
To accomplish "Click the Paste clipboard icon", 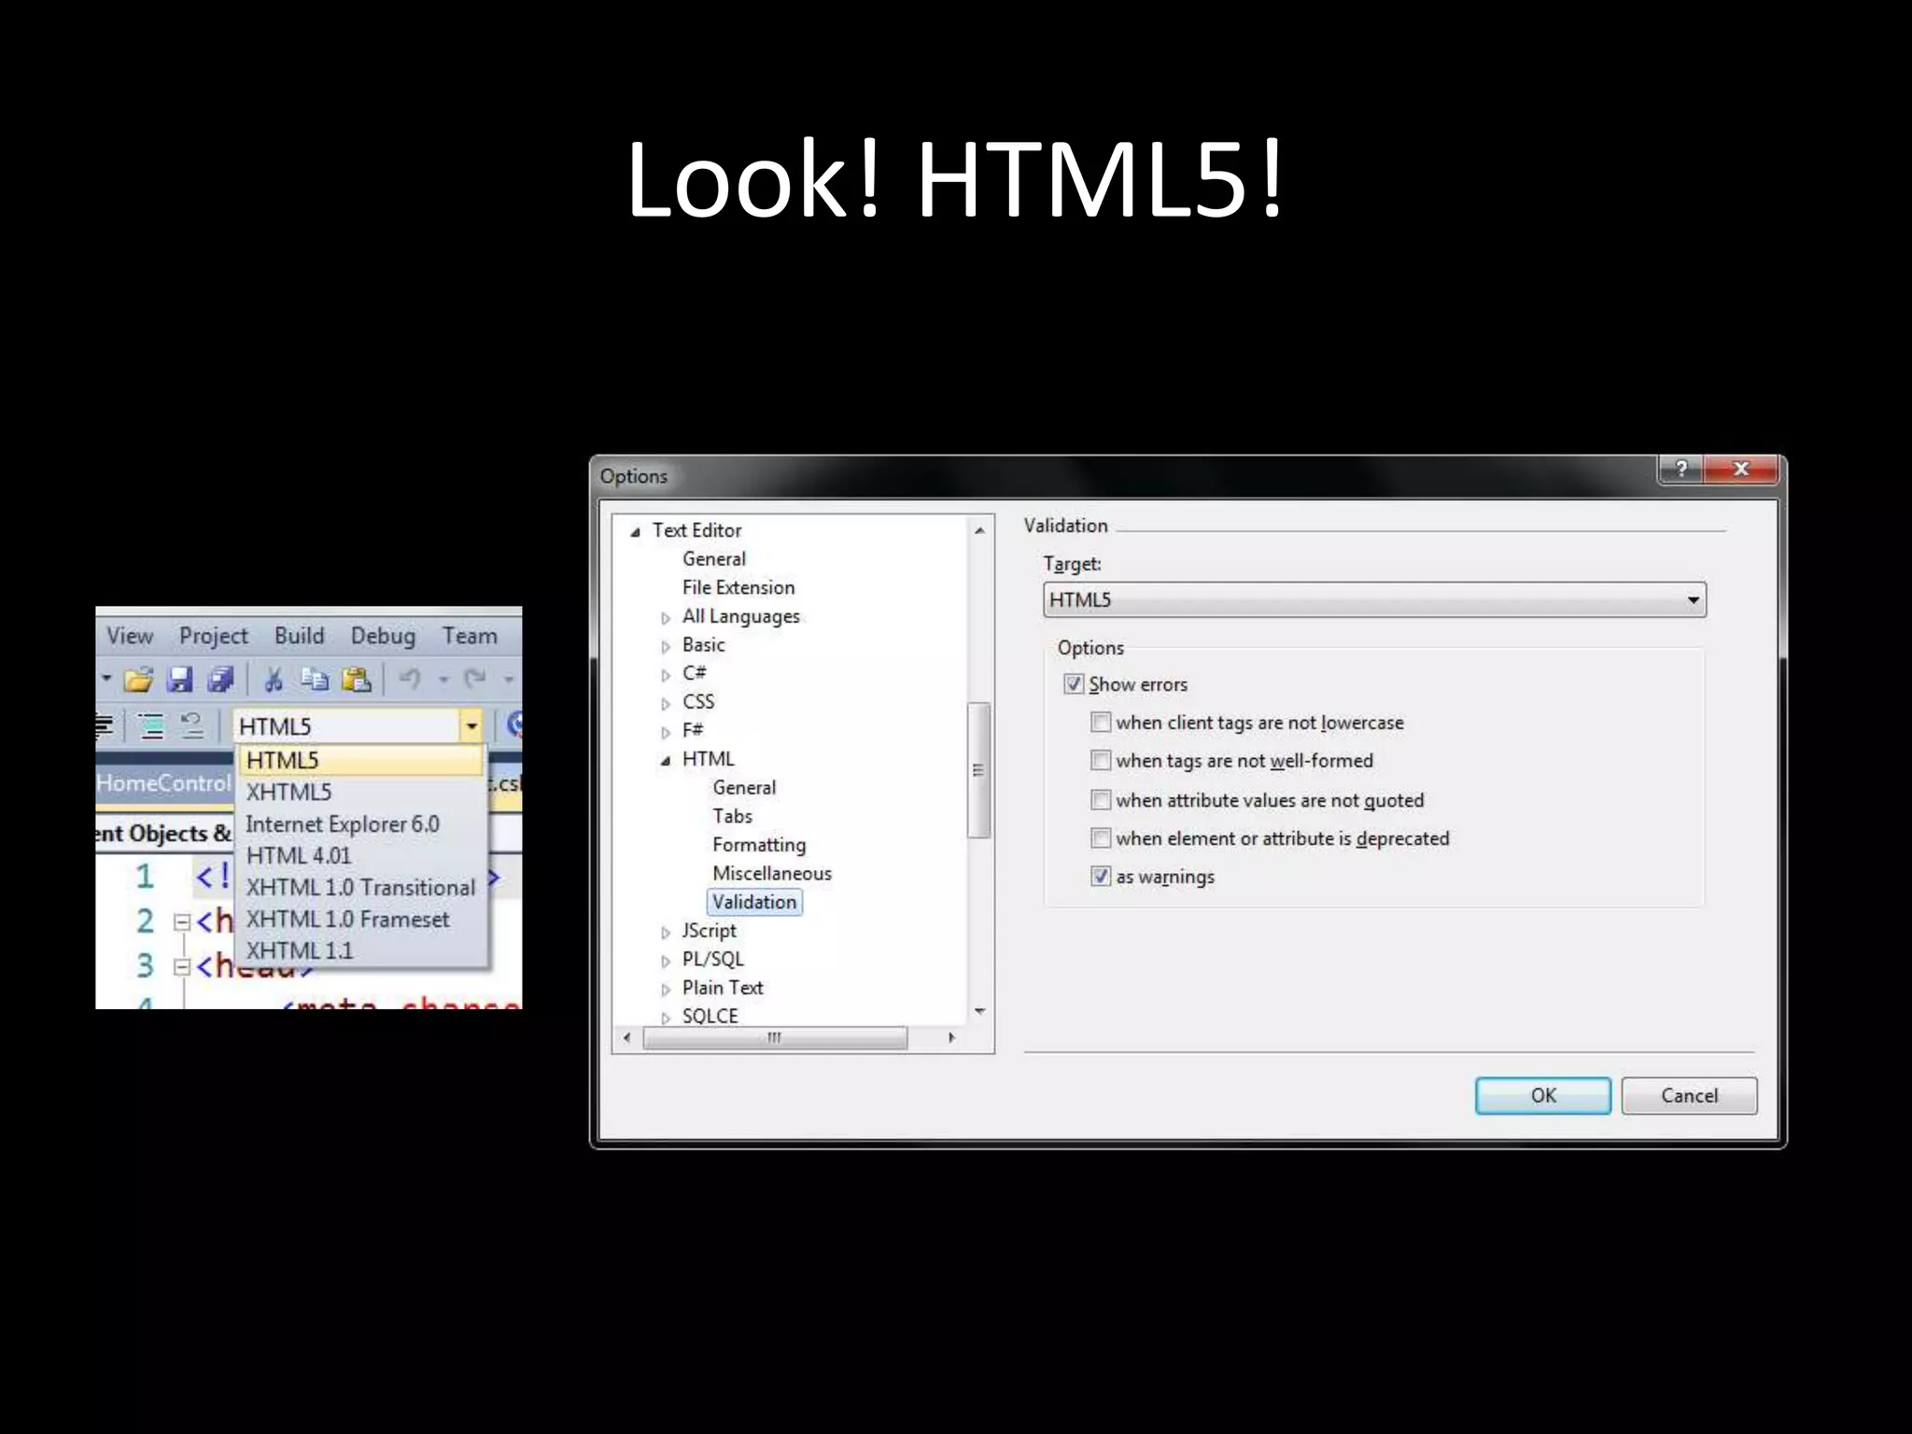I will click(x=356, y=680).
